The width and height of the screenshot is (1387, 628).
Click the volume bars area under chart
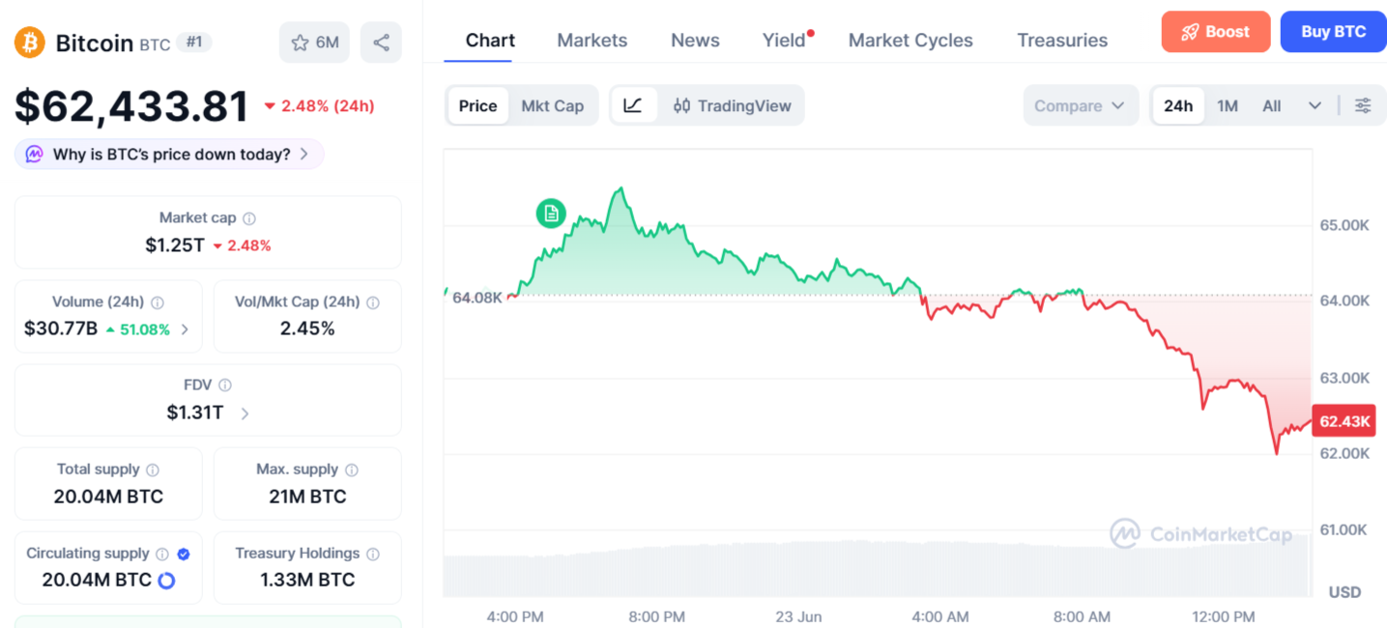pyautogui.click(x=877, y=568)
